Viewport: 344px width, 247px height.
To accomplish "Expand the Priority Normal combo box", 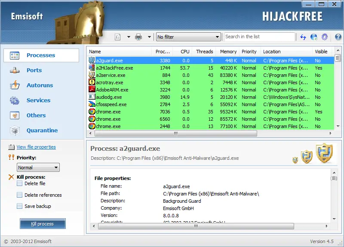I will coord(38,168).
